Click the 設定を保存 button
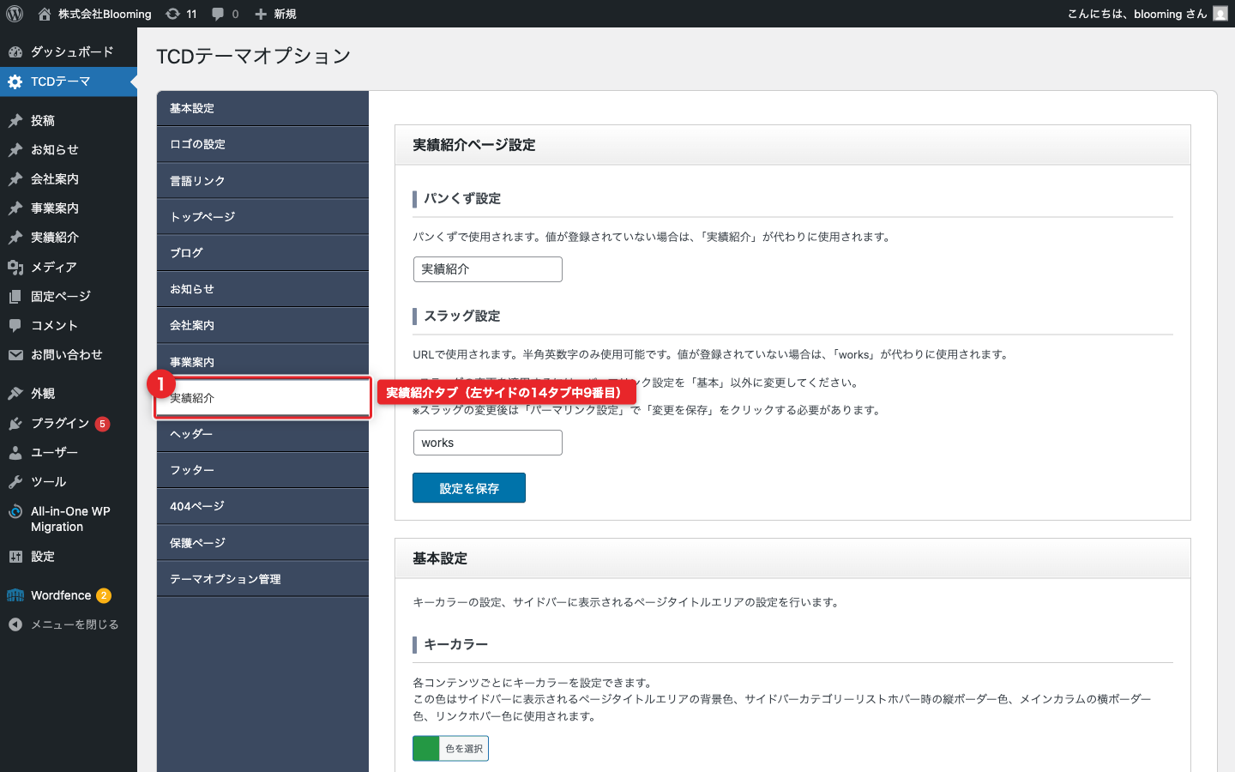Viewport: 1235px width, 772px height. (x=469, y=488)
